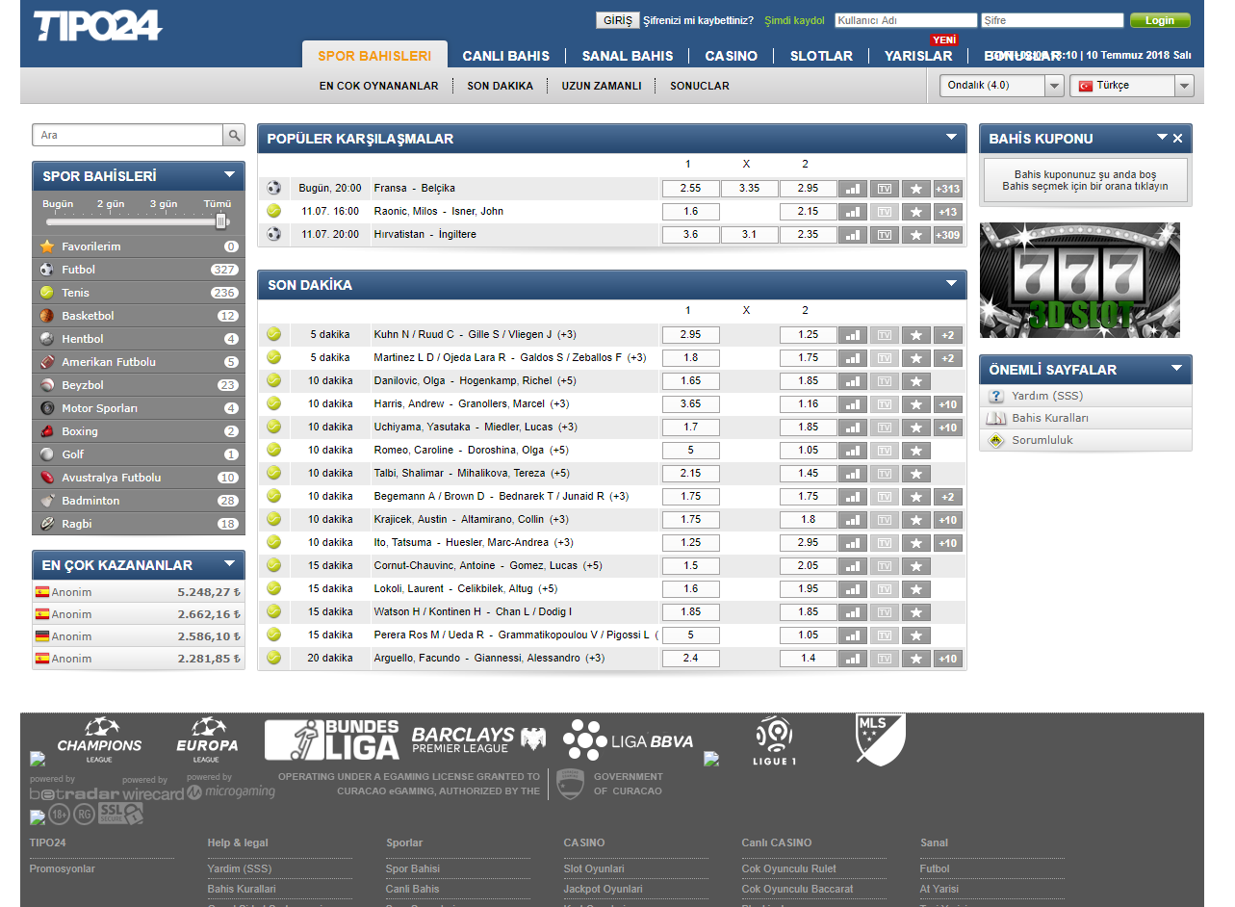Click TV icon for Fransa - Belçika match
The height and width of the screenshot is (907, 1235).
click(x=885, y=189)
